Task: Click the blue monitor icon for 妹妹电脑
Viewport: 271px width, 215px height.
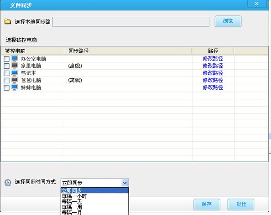Action: click(15, 87)
